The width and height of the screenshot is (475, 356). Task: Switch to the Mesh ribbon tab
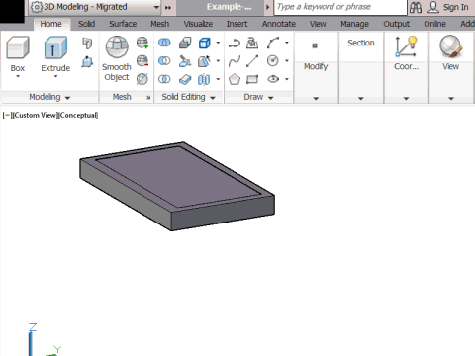click(160, 24)
